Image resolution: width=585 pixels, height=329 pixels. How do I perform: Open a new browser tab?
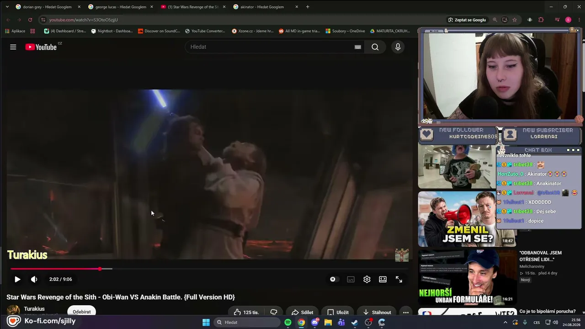click(x=308, y=7)
